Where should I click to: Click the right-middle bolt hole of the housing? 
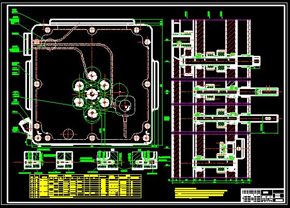click(x=147, y=84)
